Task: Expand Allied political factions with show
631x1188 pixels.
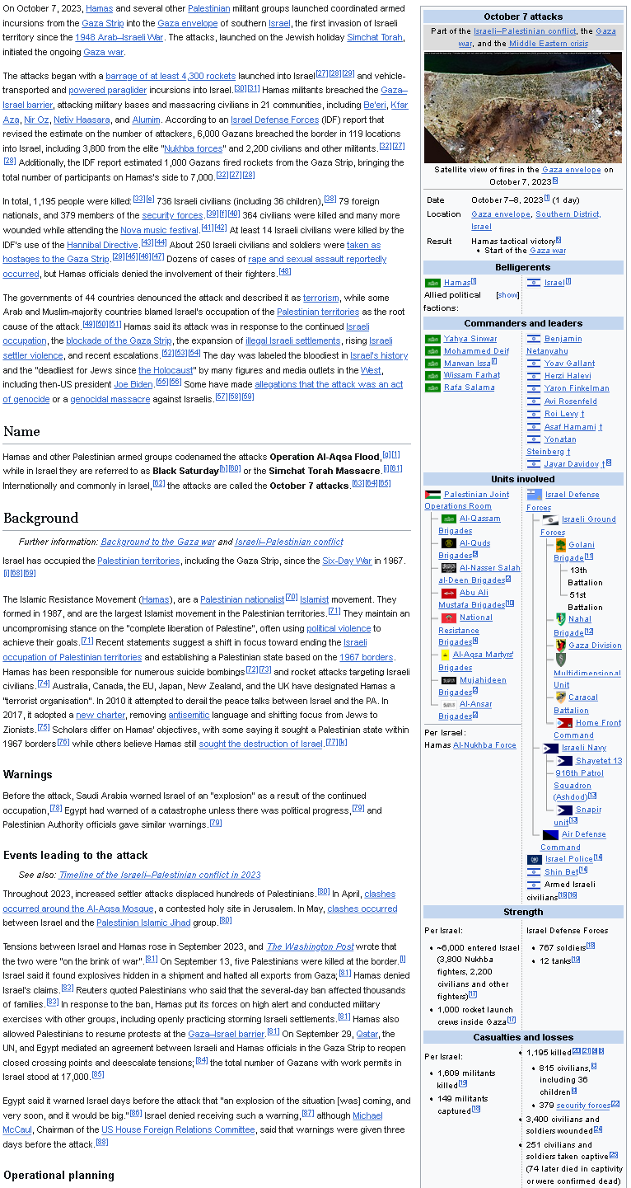Action: coord(507,295)
